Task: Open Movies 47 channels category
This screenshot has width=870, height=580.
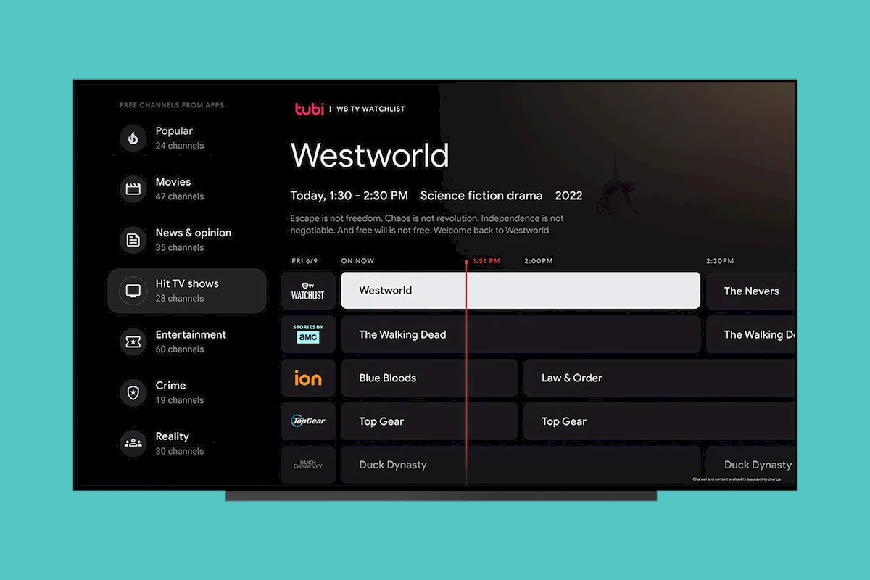Action: point(187,188)
